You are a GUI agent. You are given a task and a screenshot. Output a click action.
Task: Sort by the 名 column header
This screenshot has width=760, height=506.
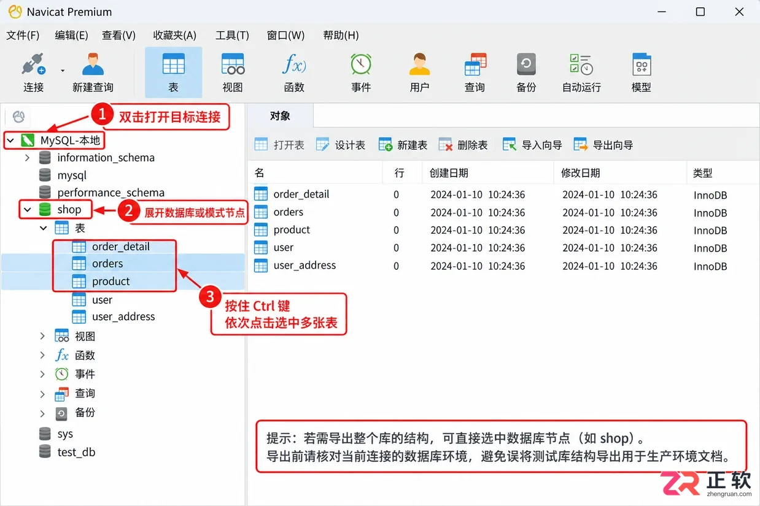(315, 173)
